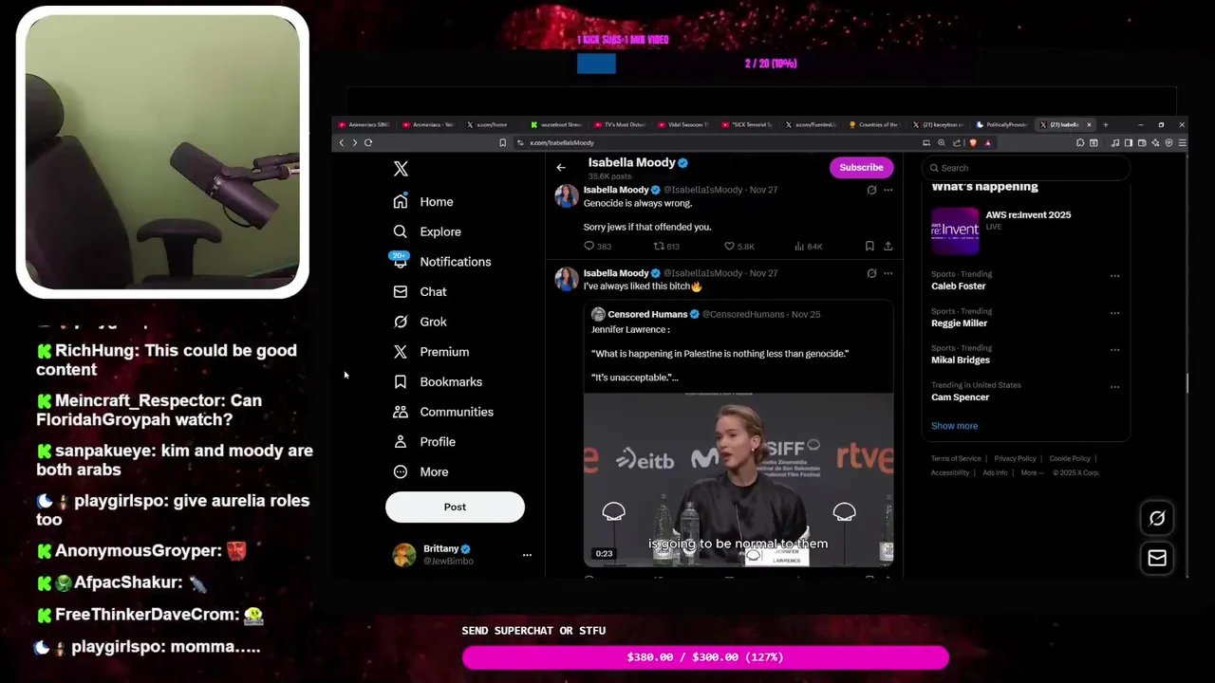1215x683 pixels.
Task: Open new browser tab with plus button
Action: [x=1105, y=125]
